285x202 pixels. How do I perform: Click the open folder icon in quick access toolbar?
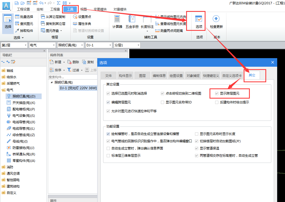[23, 3]
